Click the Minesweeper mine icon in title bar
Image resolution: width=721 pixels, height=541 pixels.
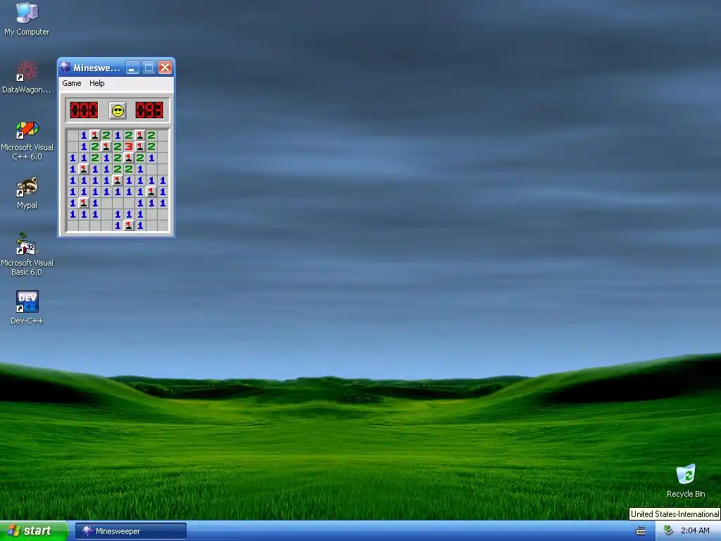[x=65, y=67]
